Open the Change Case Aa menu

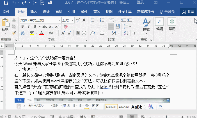click(52, 33)
